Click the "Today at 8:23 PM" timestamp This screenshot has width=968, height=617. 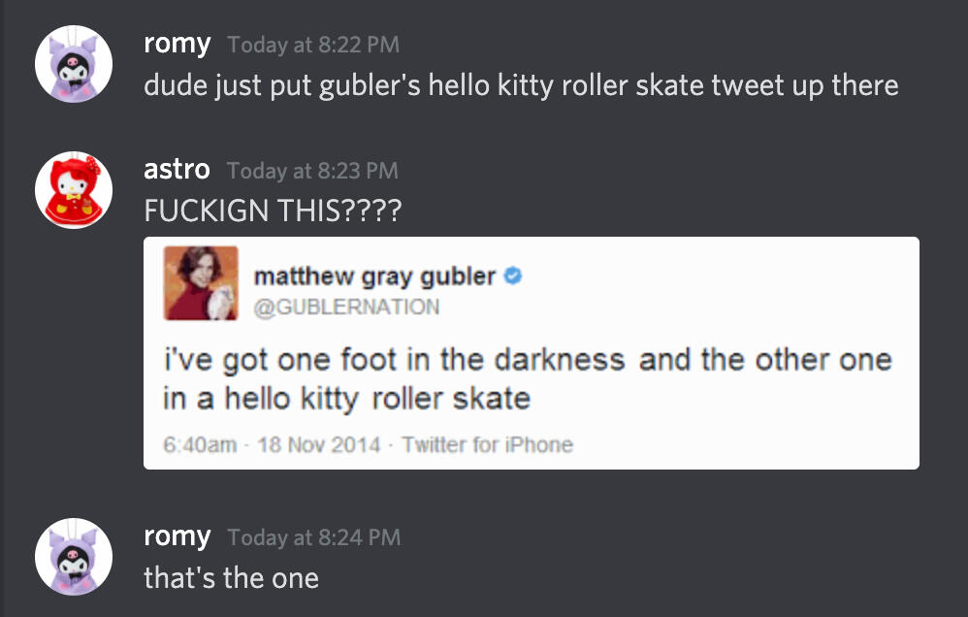tap(312, 171)
